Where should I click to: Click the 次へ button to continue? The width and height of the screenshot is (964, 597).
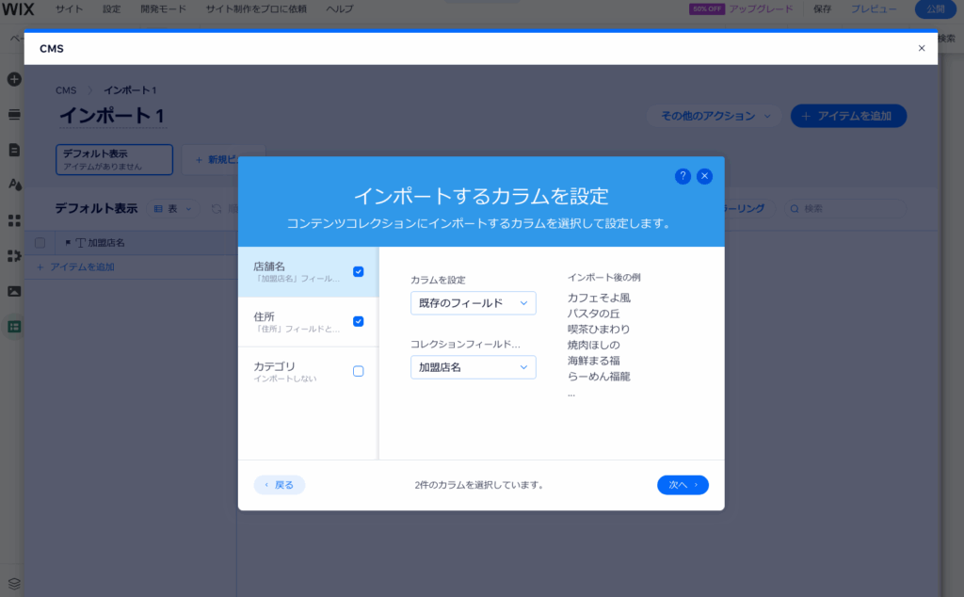[x=683, y=484]
